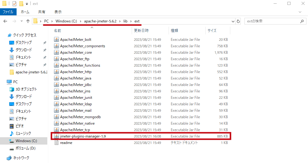
Task: Select the ApacheJMeter_http jar icon
Action: [57, 72]
